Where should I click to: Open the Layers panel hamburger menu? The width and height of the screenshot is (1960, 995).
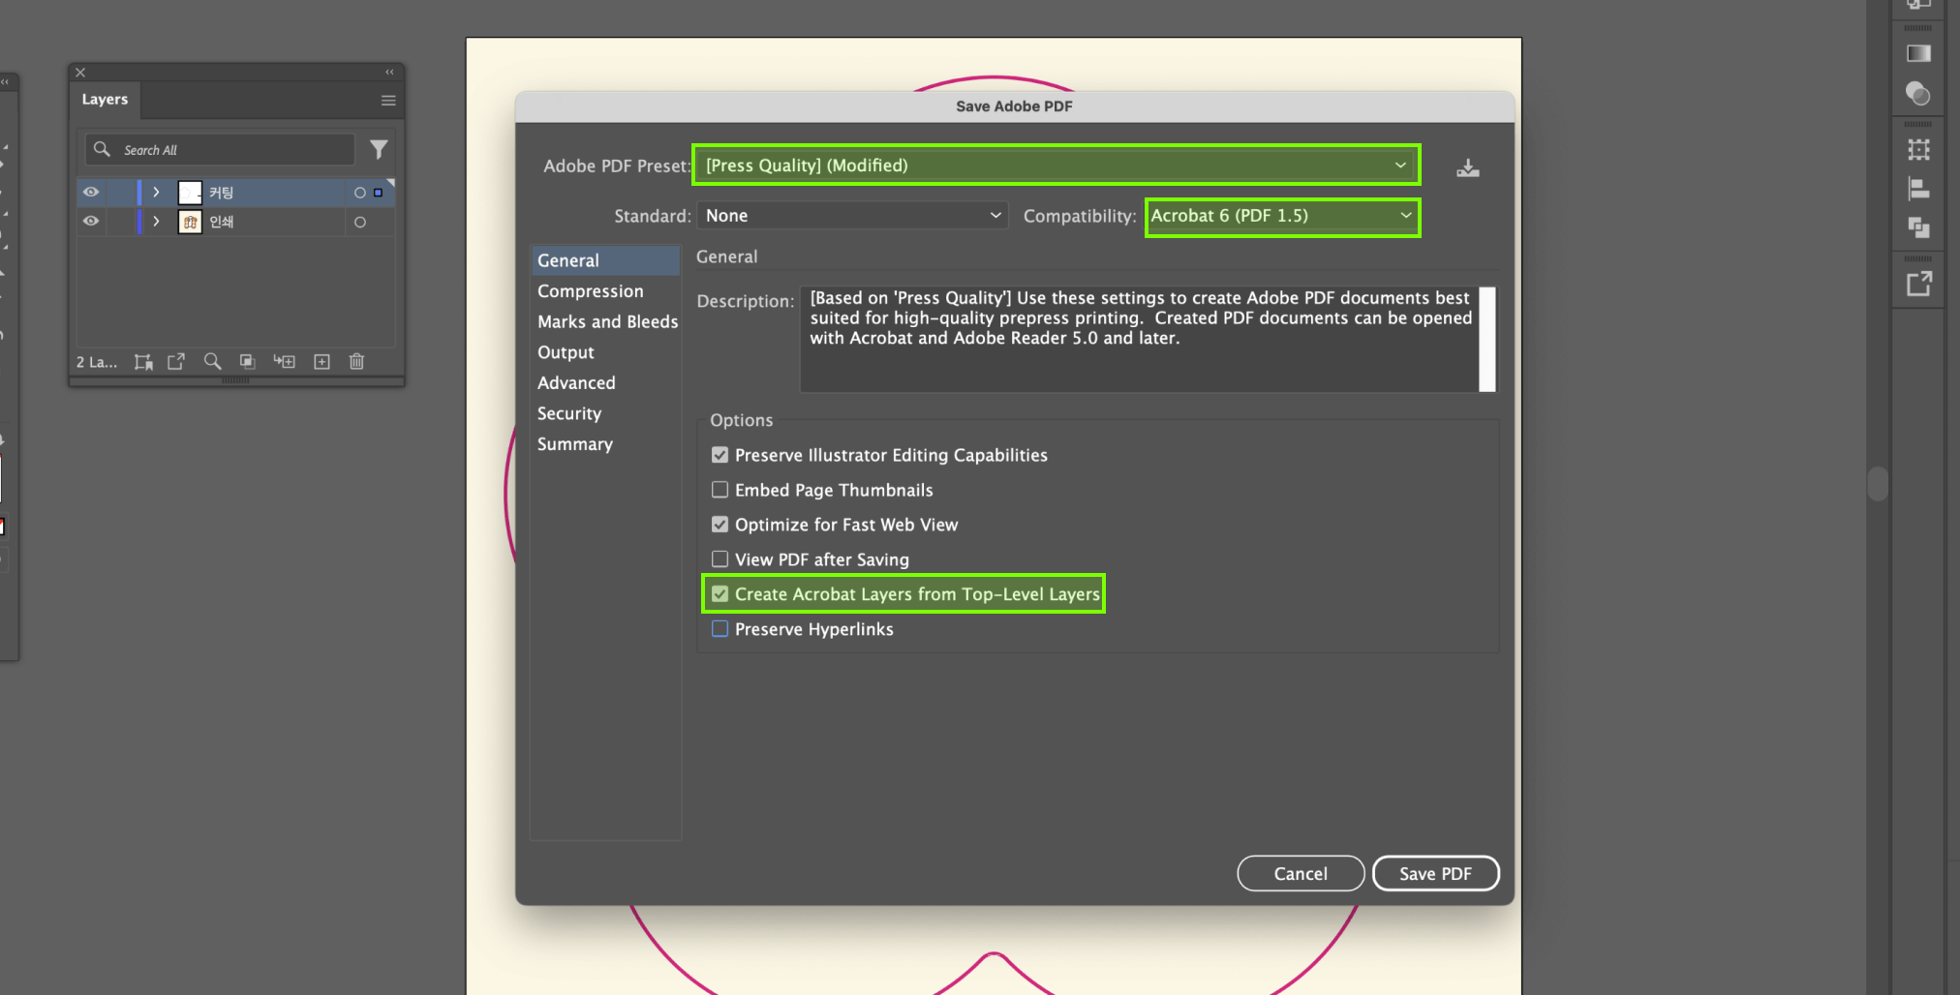(388, 100)
